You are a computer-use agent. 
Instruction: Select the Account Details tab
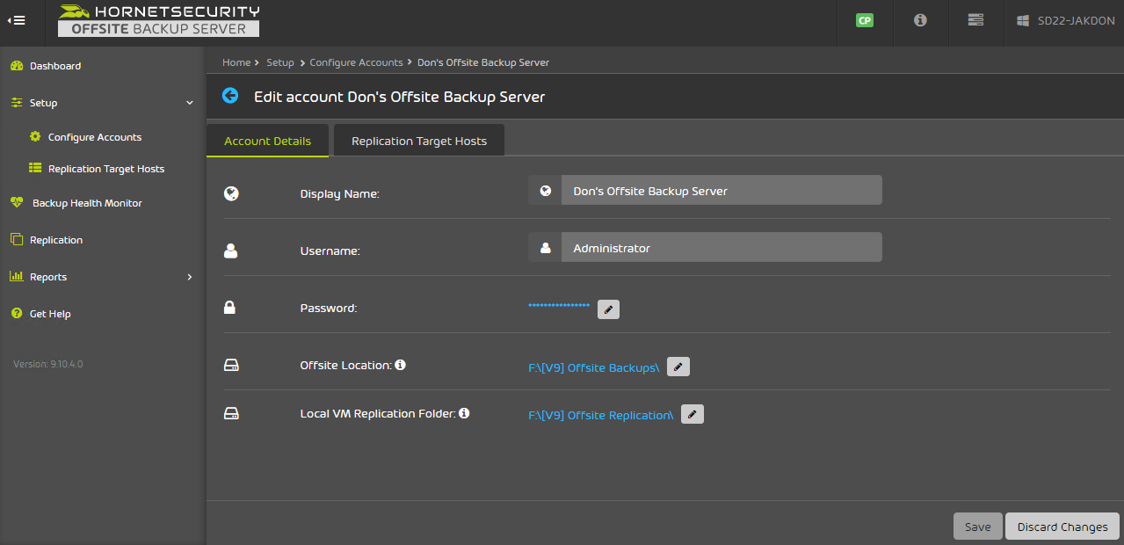(267, 141)
